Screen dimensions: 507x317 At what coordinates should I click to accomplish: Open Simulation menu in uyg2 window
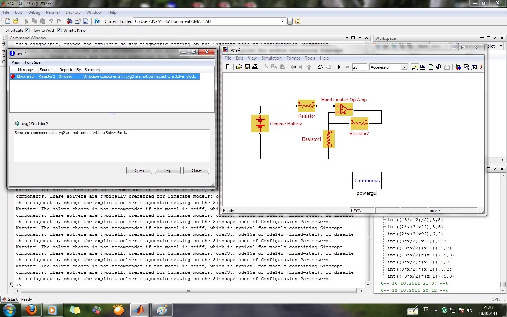(271, 58)
